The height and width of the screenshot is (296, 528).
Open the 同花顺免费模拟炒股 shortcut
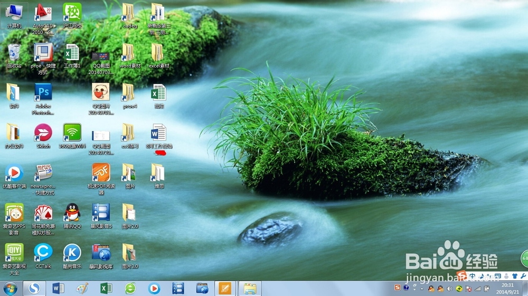click(x=43, y=219)
